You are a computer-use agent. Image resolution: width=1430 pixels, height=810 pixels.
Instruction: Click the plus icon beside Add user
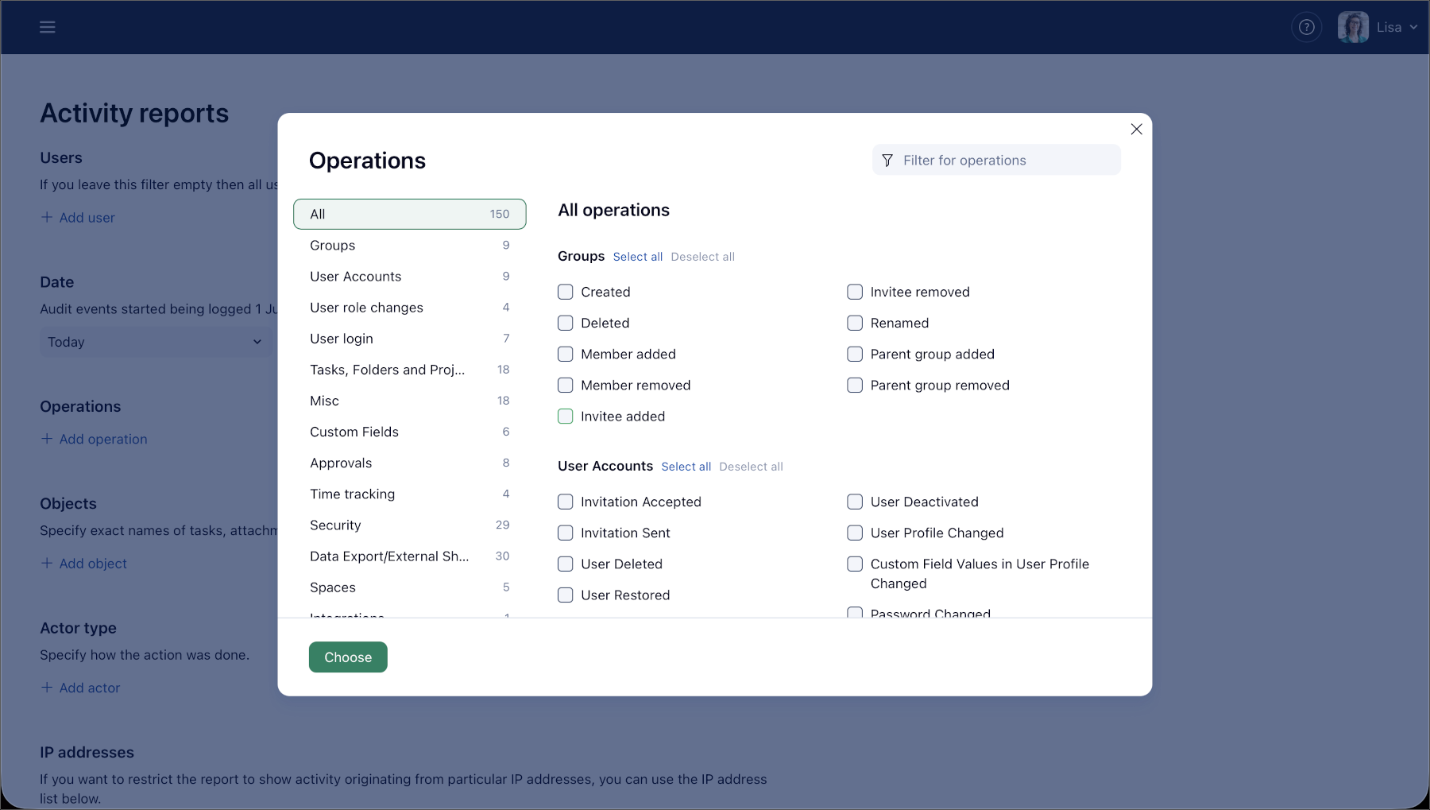(47, 217)
